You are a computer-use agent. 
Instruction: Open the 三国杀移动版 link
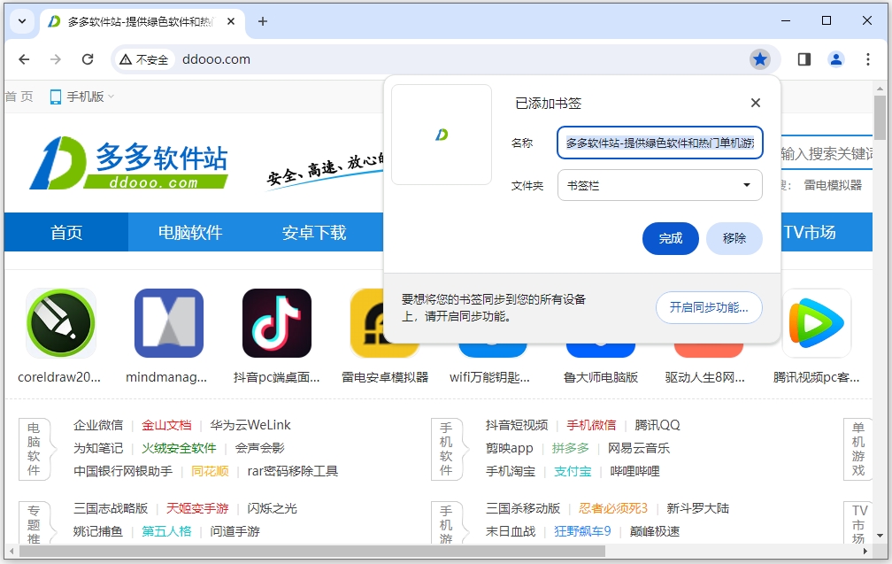[523, 508]
